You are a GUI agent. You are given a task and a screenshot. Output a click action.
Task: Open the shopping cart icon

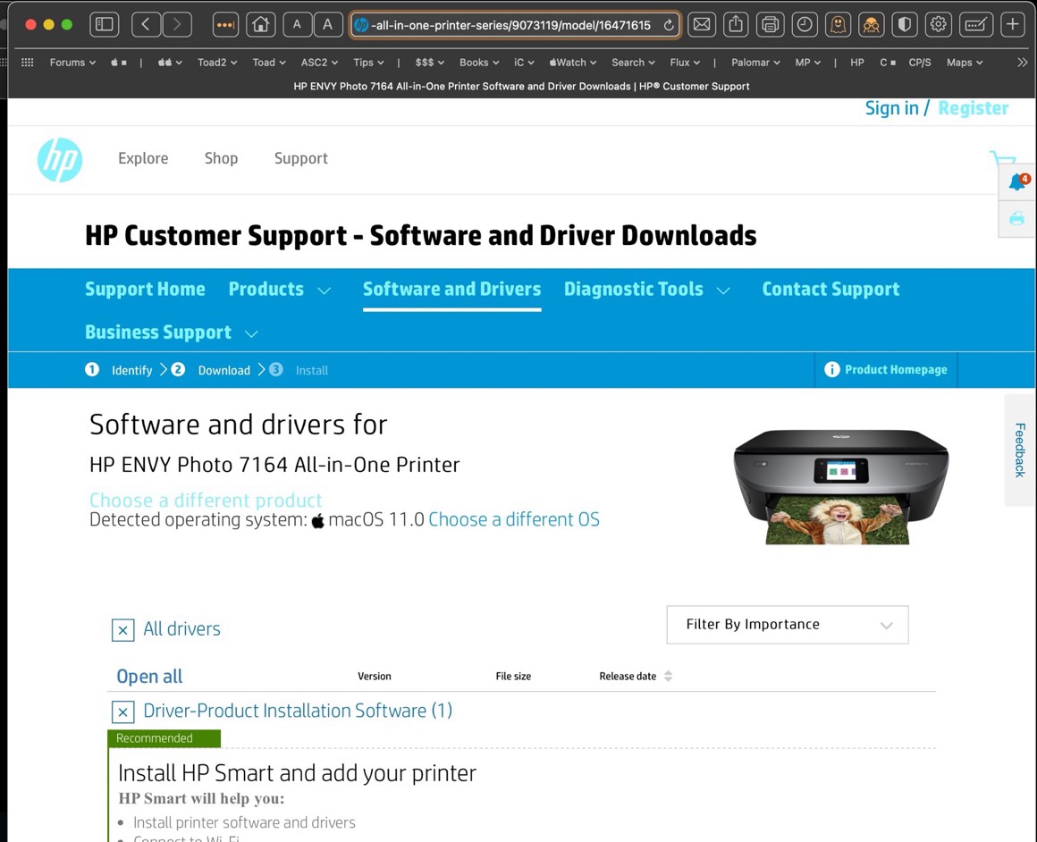1003,158
